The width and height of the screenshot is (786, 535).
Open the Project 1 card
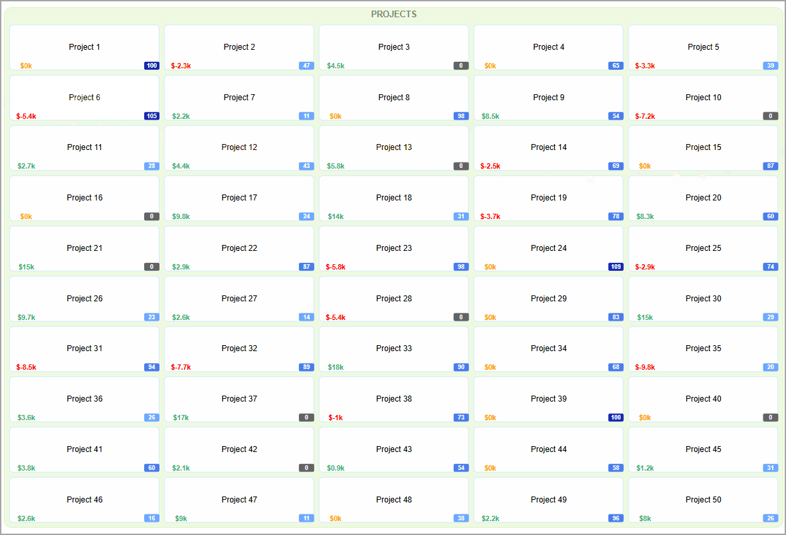click(x=84, y=47)
